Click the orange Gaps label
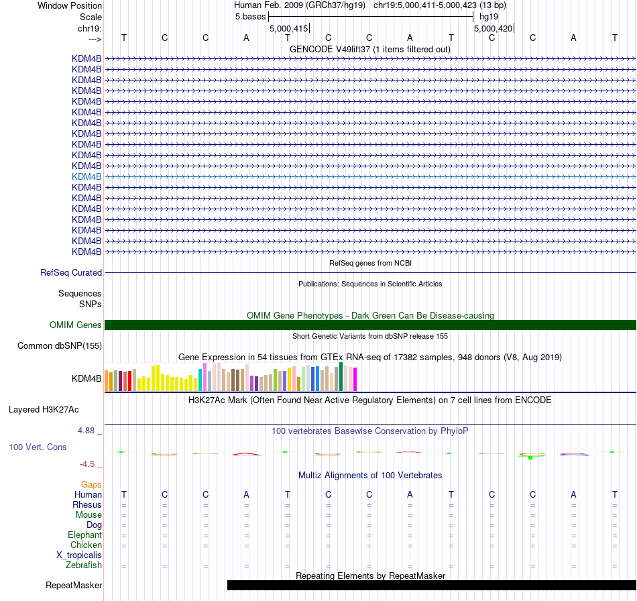Viewport: 637px width, 601px height. pos(91,484)
